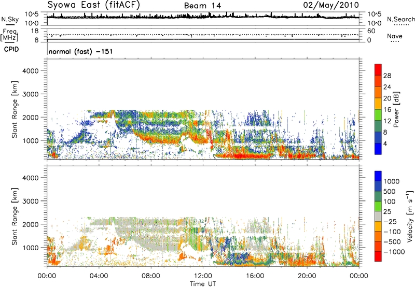Image resolution: width=415 pixels, height=287 pixels.
Task: Click the "-25" label on the Velocity colorbar
Action: (390, 222)
